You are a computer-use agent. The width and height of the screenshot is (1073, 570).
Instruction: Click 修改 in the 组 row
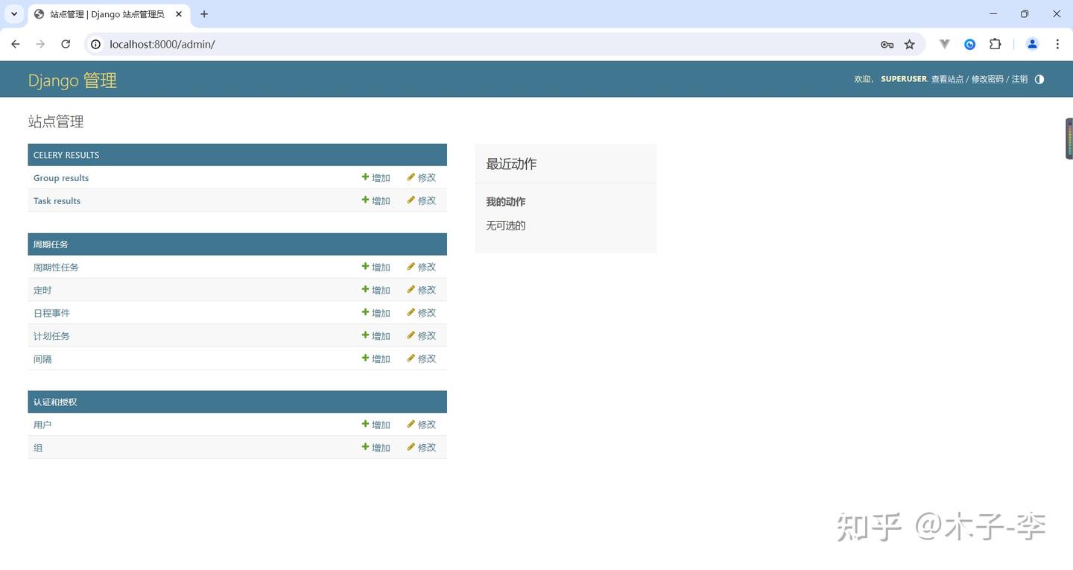pos(422,448)
